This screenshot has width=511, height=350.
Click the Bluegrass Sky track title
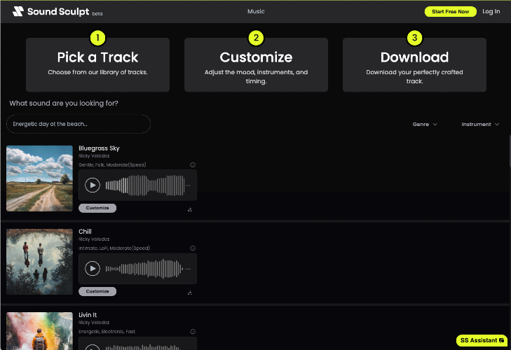click(99, 148)
